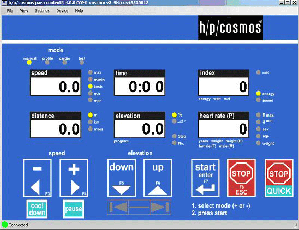Select km as the distance unit
This screenshot has width=299, height=230.
pos(91,122)
